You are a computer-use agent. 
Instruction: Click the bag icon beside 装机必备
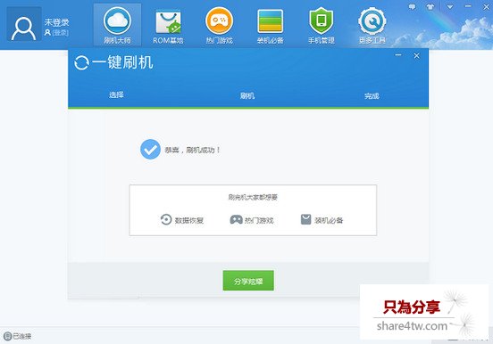point(306,219)
